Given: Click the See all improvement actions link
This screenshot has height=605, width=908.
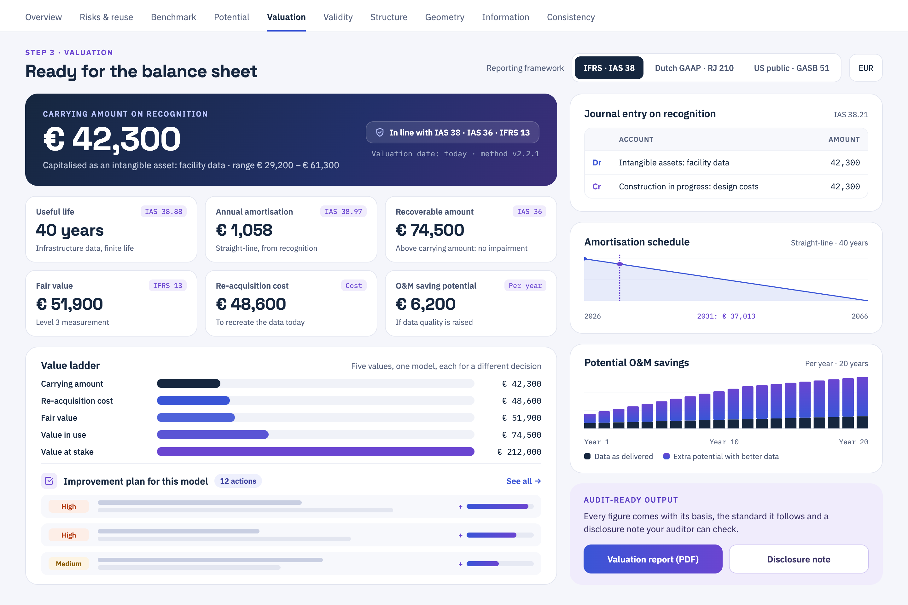Looking at the screenshot, I should pos(523,481).
